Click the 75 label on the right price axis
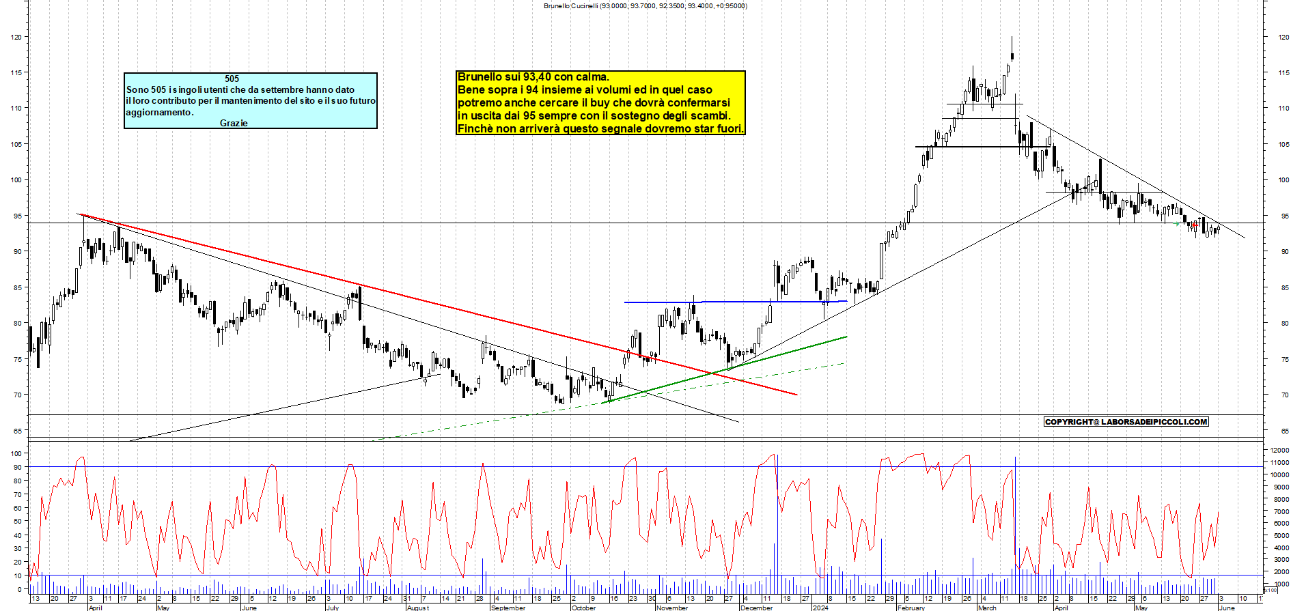1291x611 pixels. pos(1285,359)
